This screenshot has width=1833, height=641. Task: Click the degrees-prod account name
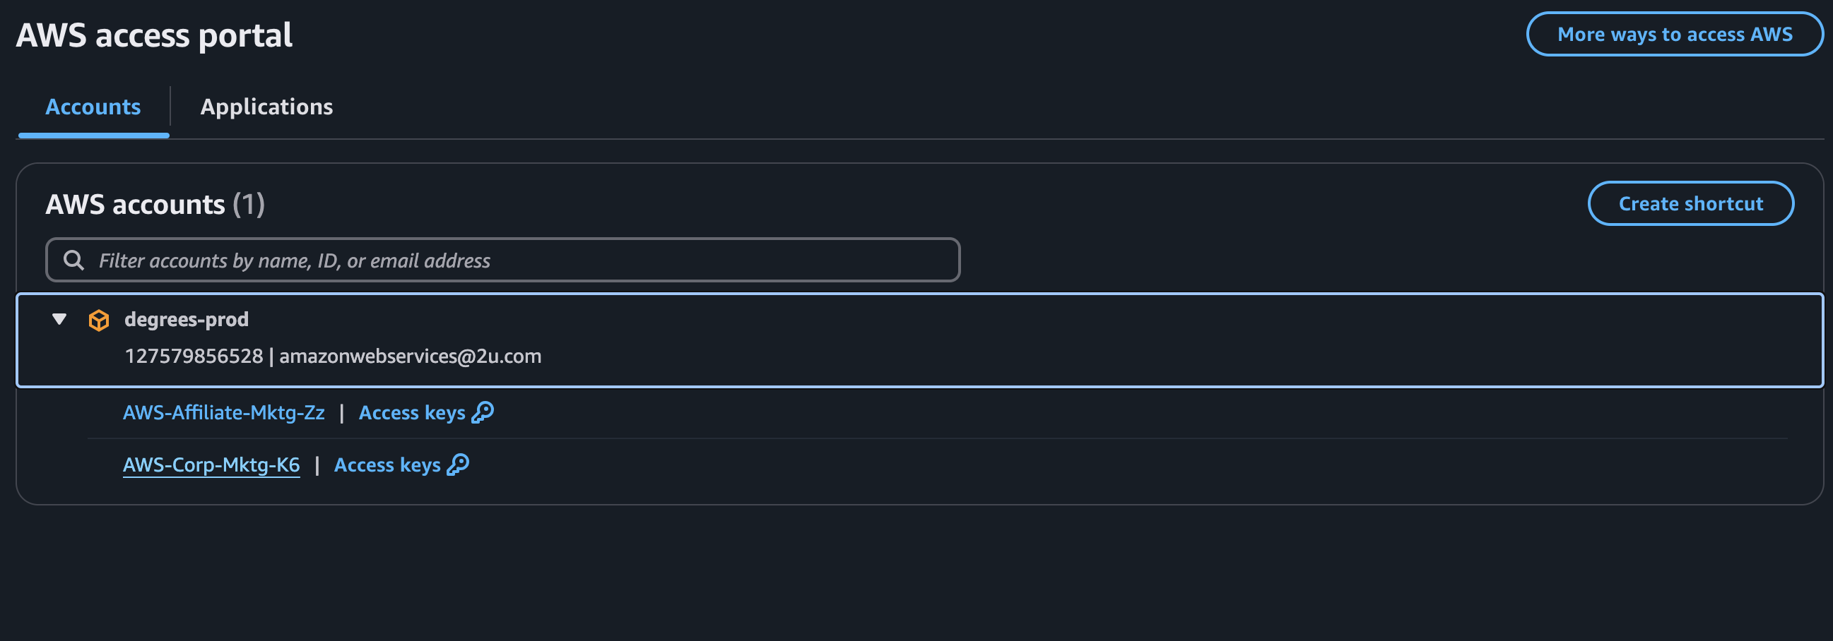[187, 319]
